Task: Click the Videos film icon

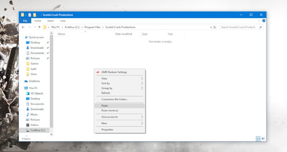Action: pyautogui.click(x=28, y=125)
